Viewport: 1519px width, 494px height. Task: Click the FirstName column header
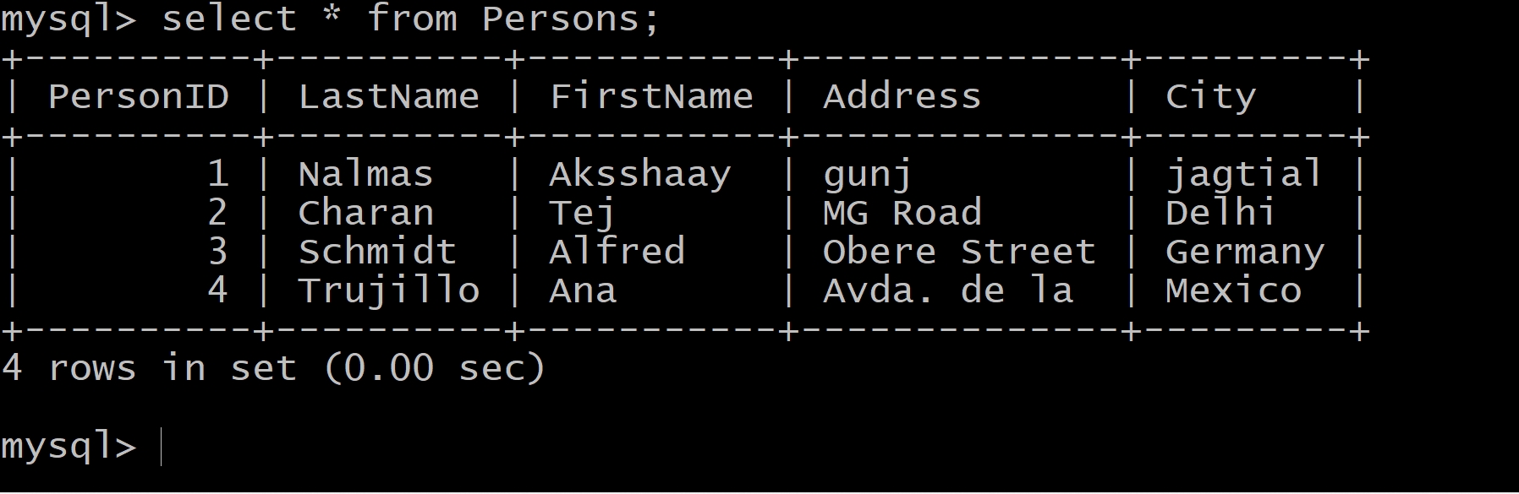(651, 97)
